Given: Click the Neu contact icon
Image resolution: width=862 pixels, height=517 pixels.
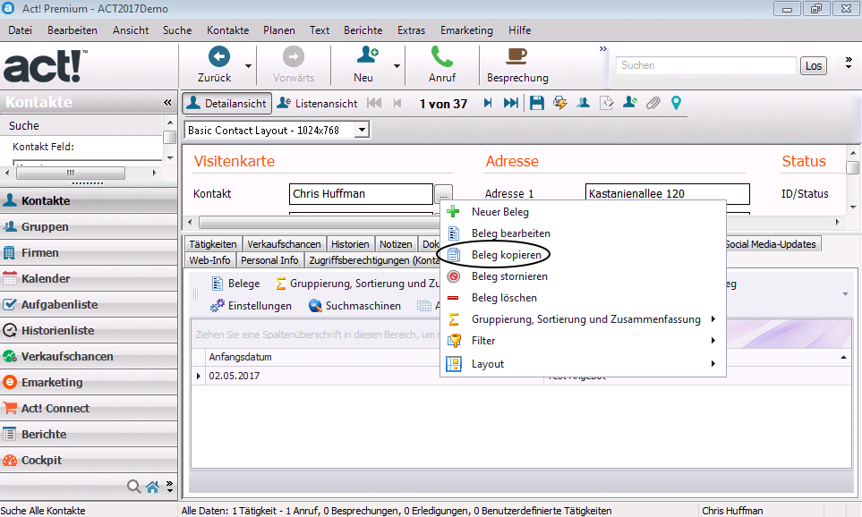Looking at the screenshot, I should point(367,55).
